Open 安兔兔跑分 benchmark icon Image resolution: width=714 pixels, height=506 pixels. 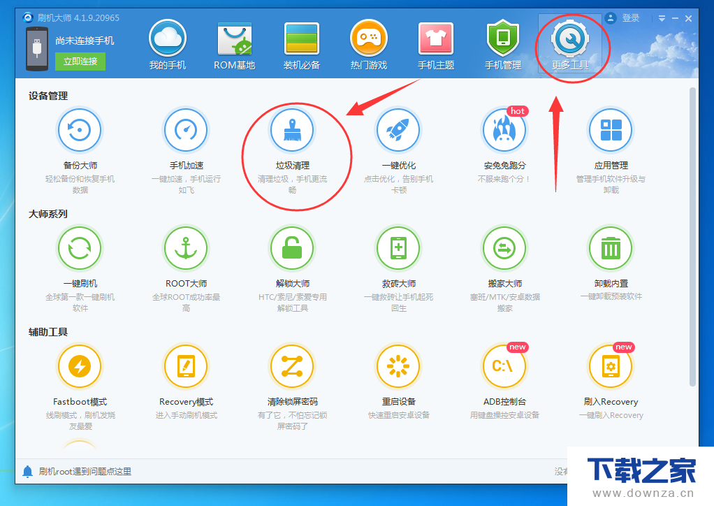[x=504, y=130]
